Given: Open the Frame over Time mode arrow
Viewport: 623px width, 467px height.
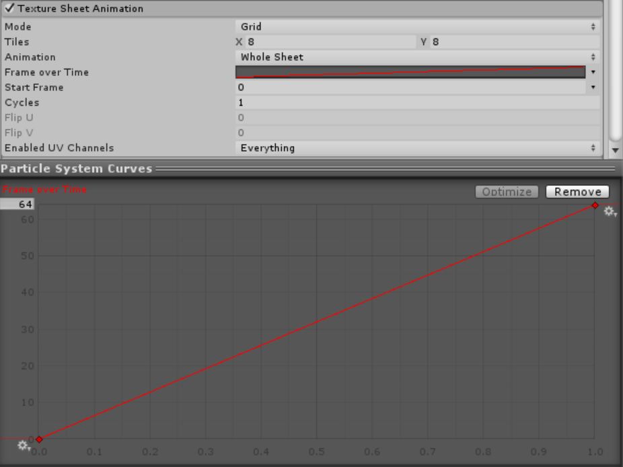Looking at the screenshot, I should click(593, 72).
